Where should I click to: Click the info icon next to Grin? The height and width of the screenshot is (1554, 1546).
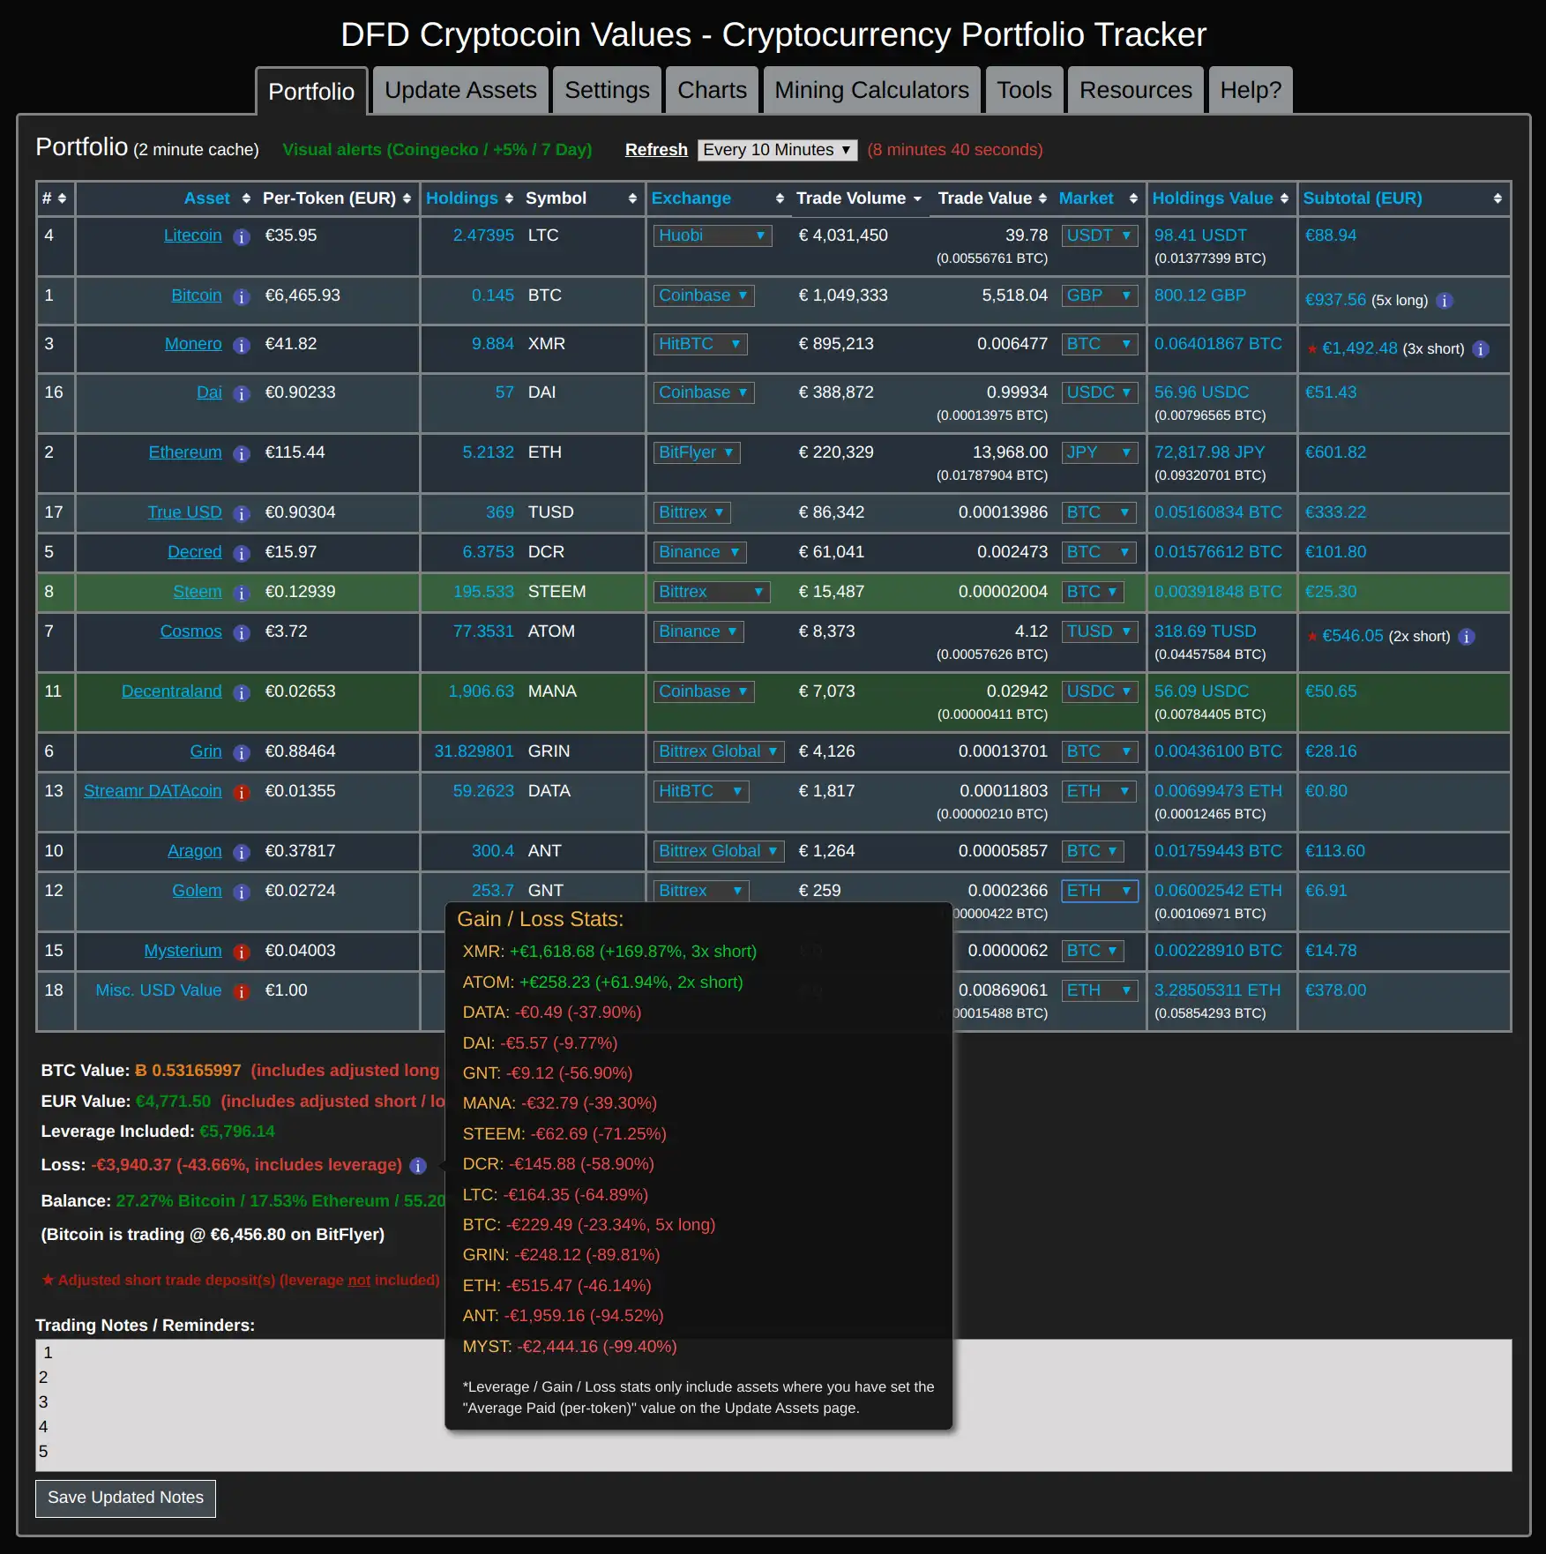pyautogui.click(x=242, y=752)
